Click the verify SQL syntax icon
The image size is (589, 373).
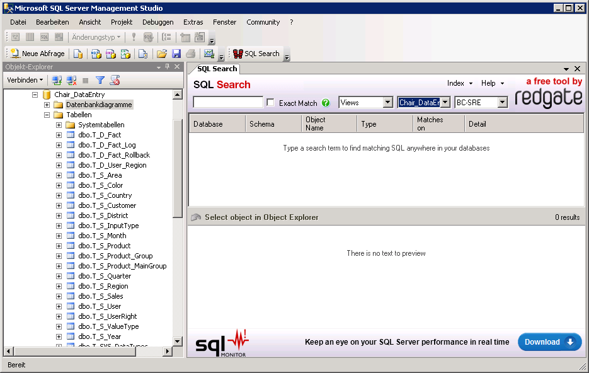149,37
